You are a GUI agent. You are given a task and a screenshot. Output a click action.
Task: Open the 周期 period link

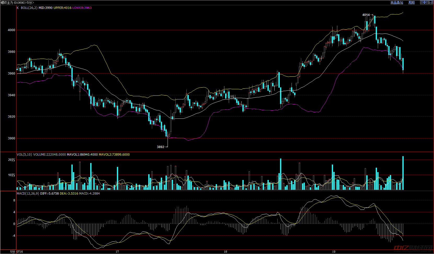[412, 3]
